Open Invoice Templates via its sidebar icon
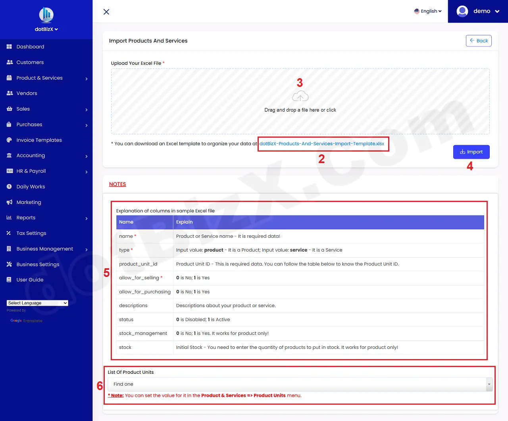 pyautogui.click(x=9, y=140)
